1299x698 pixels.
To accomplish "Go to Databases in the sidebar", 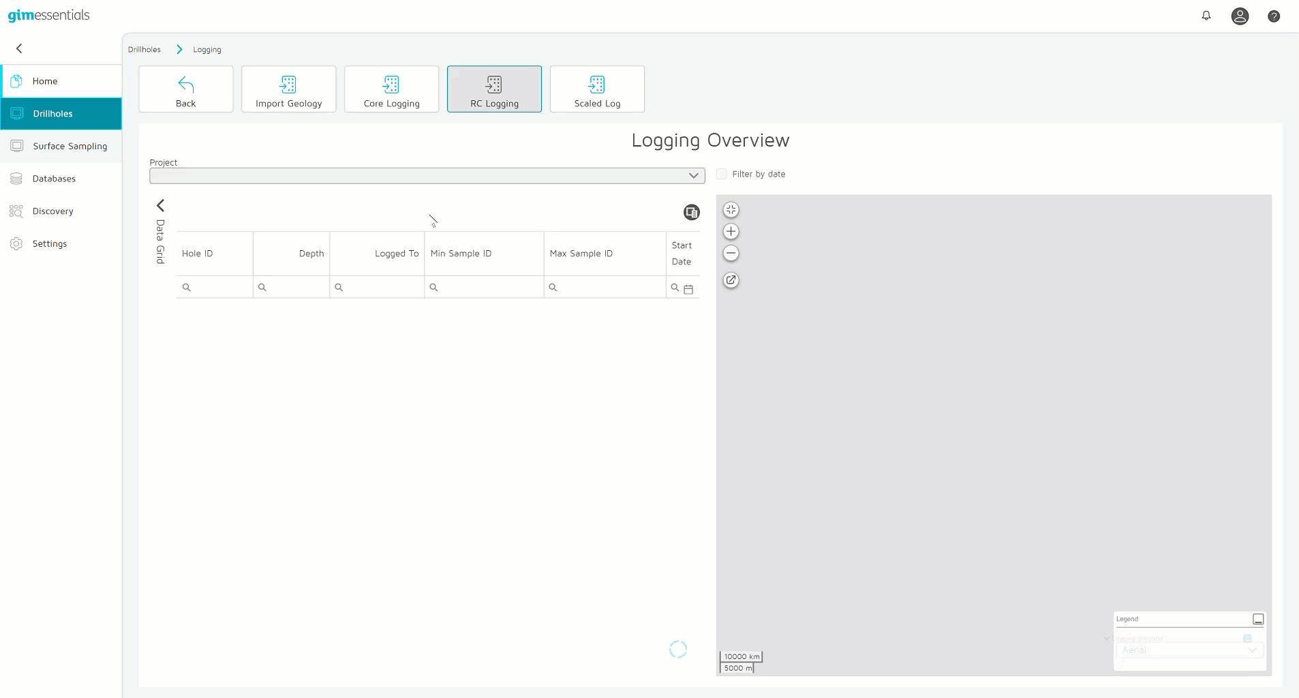I will 54,179.
